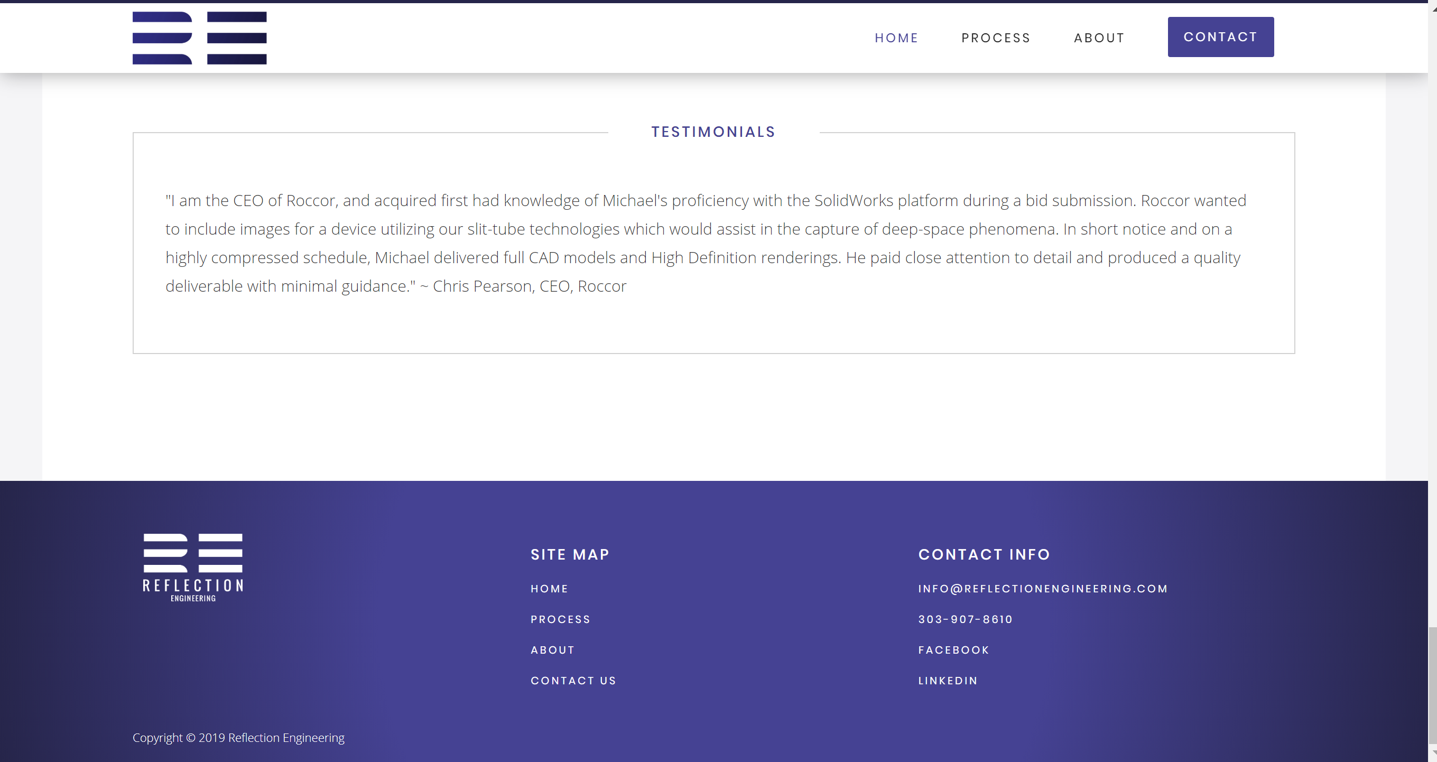The image size is (1437, 762).
Task: Open the Home navigation menu item
Action: click(896, 38)
